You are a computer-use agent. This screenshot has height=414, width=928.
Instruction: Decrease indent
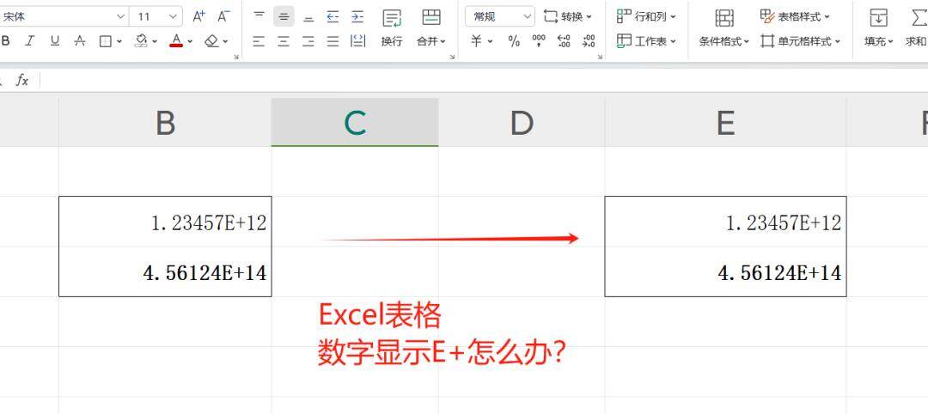coord(333,16)
